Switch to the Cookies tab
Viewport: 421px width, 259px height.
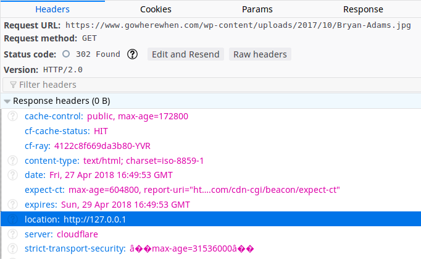(156, 9)
